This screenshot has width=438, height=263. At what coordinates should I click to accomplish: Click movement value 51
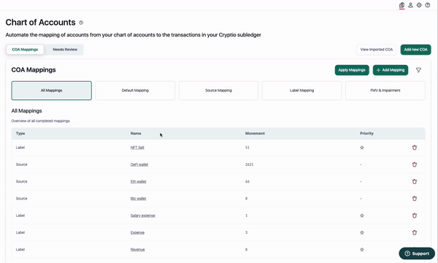coord(247,148)
